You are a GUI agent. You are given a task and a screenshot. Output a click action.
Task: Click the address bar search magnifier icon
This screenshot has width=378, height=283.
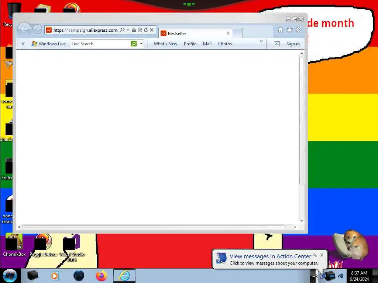(122, 30)
